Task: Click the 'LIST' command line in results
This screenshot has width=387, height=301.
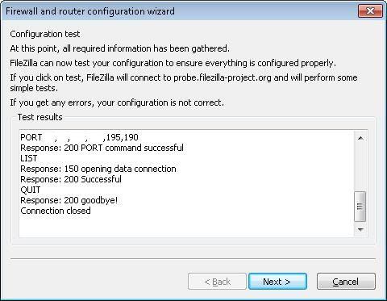Action: point(29,158)
